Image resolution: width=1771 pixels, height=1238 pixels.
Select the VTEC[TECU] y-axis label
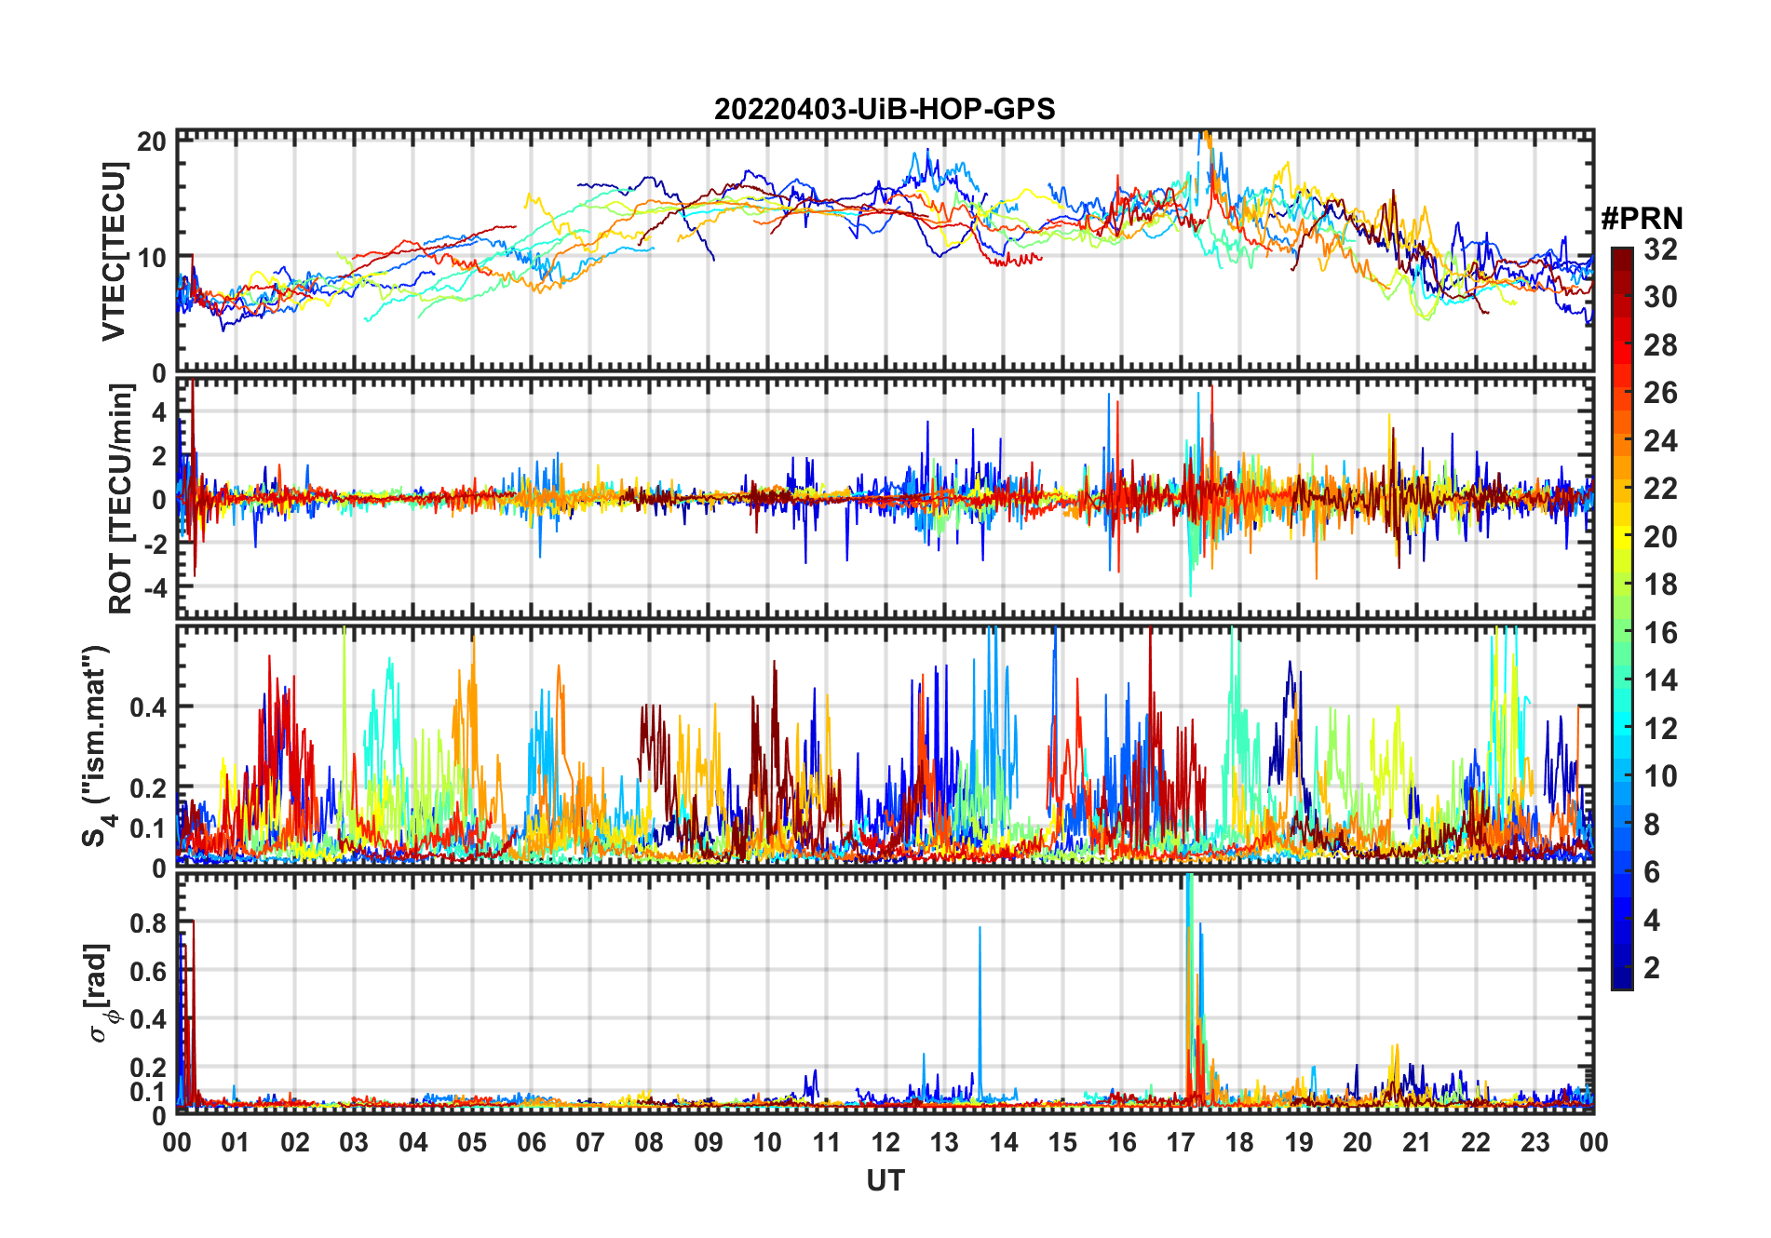pyautogui.click(x=114, y=251)
